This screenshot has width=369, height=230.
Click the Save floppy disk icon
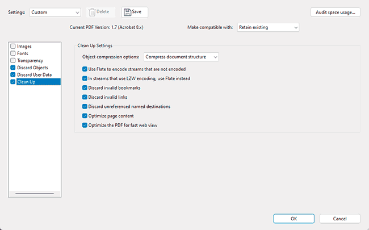click(x=127, y=12)
